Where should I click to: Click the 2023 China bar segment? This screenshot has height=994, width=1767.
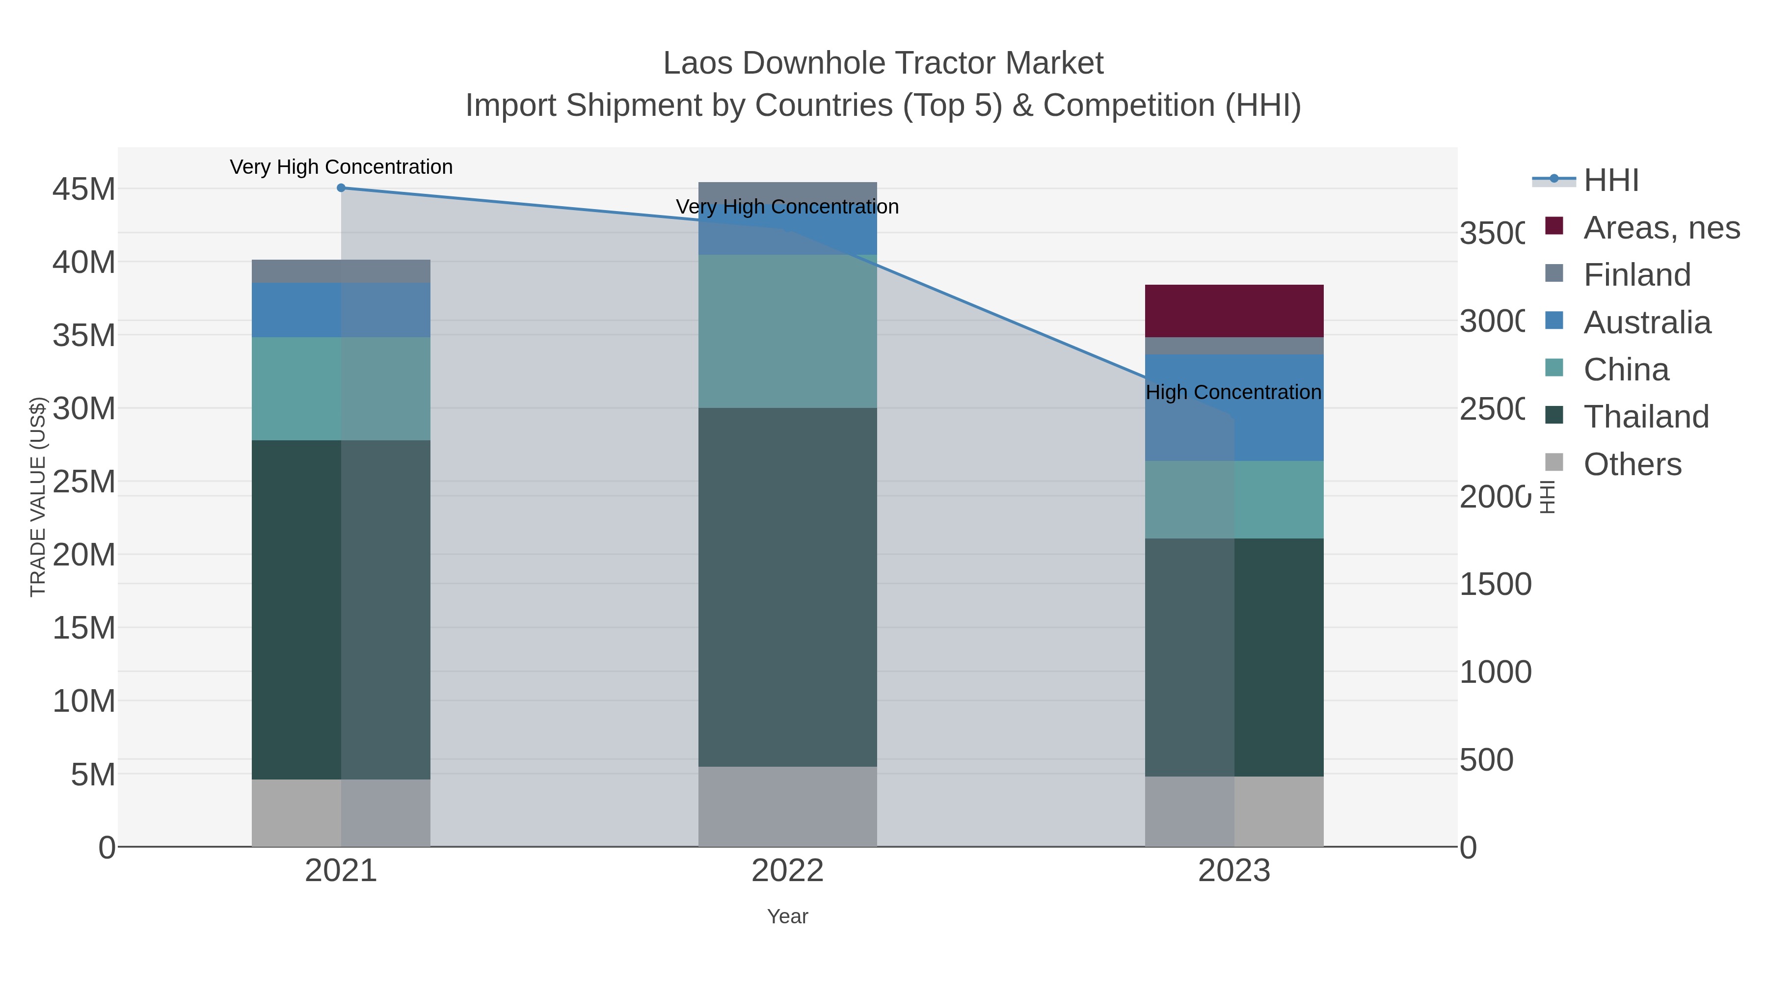click(1234, 500)
